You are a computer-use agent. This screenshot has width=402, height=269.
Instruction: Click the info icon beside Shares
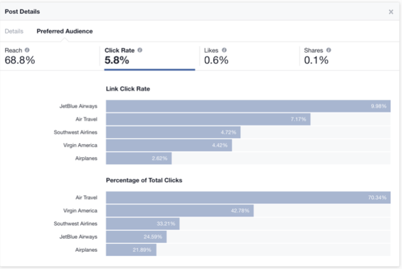point(328,50)
